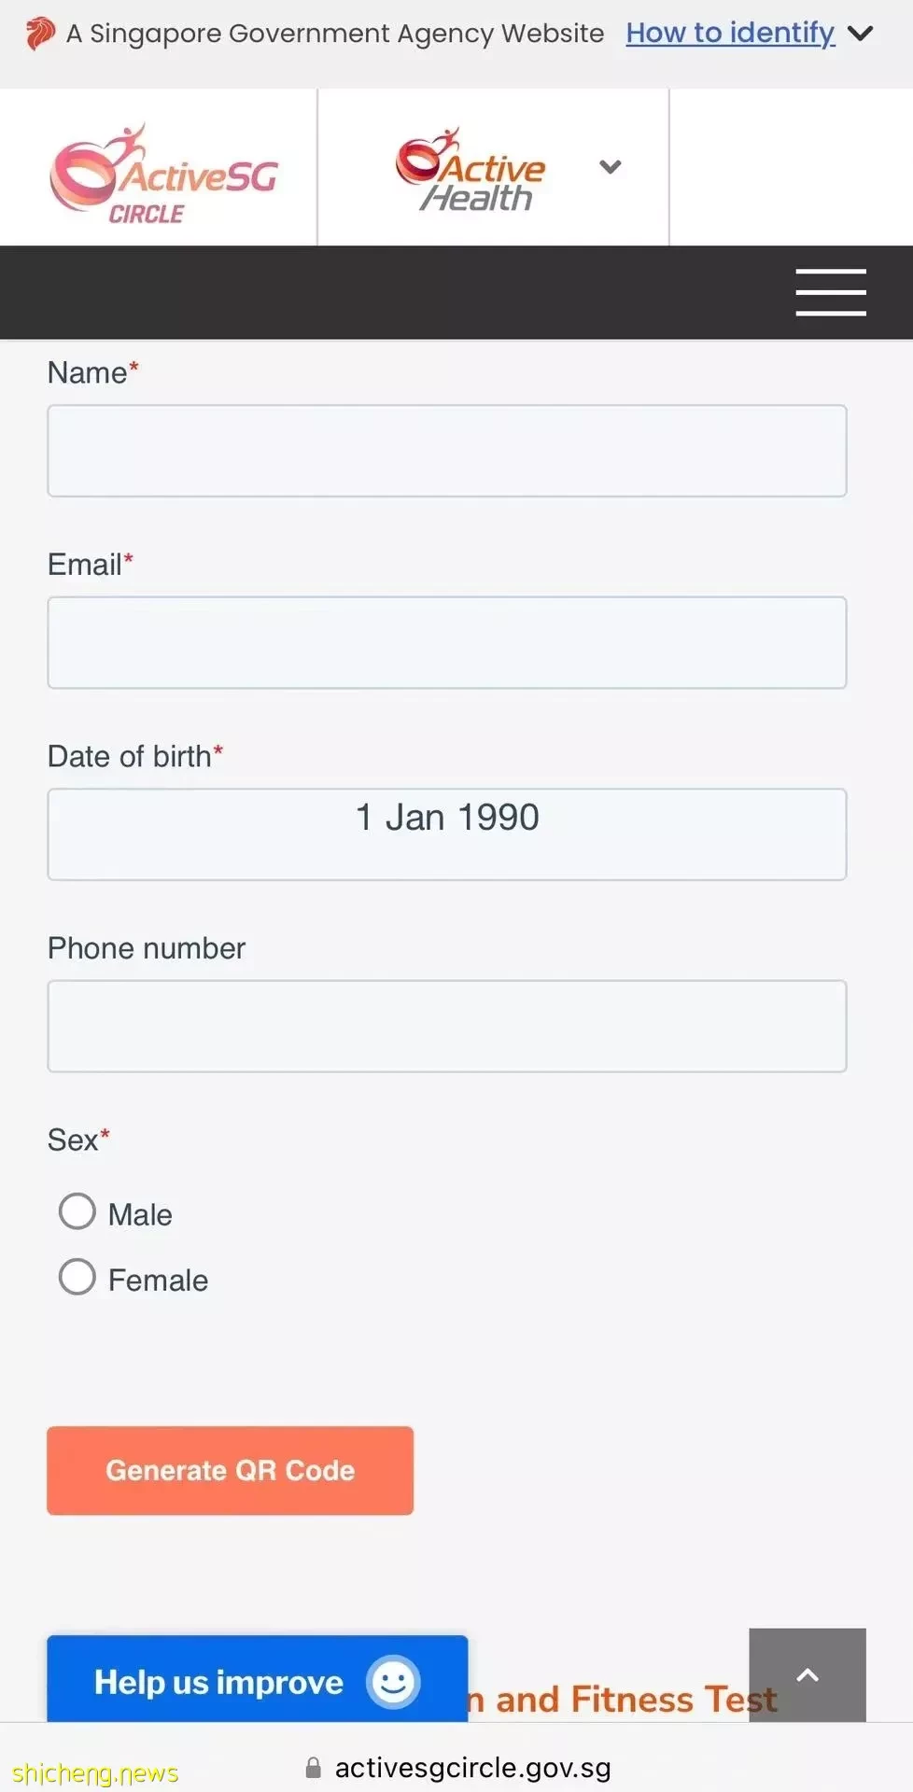Expand the Active Health dropdown chevron

tap(611, 167)
